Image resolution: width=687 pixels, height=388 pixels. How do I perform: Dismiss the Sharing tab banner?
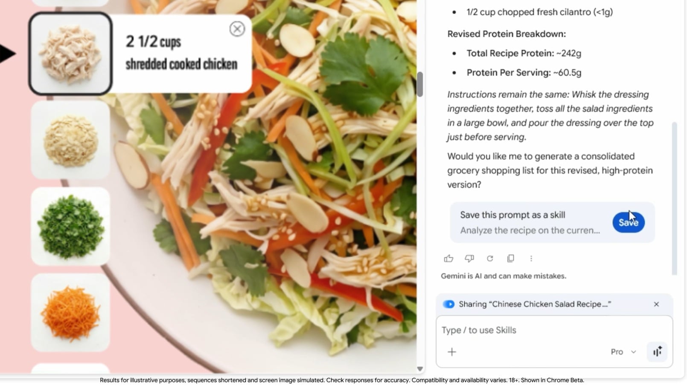pyautogui.click(x=656, y=304)
